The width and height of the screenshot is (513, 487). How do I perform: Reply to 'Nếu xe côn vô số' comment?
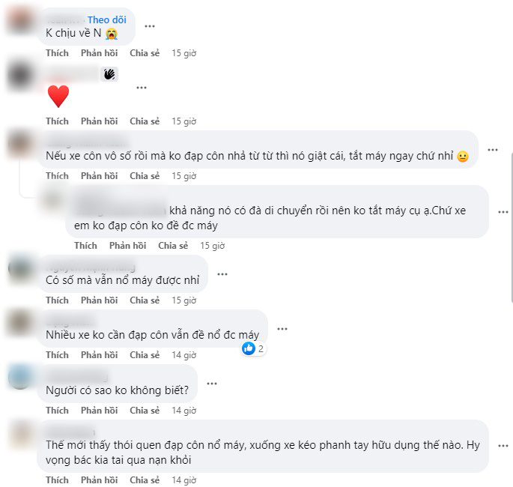pyautogui.click(x=99, y=176)
